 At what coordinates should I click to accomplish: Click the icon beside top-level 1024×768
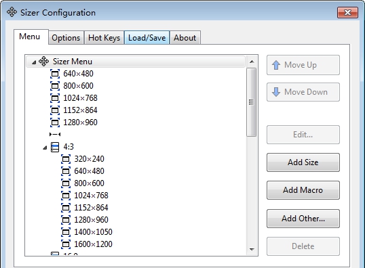tap(55, 98)
